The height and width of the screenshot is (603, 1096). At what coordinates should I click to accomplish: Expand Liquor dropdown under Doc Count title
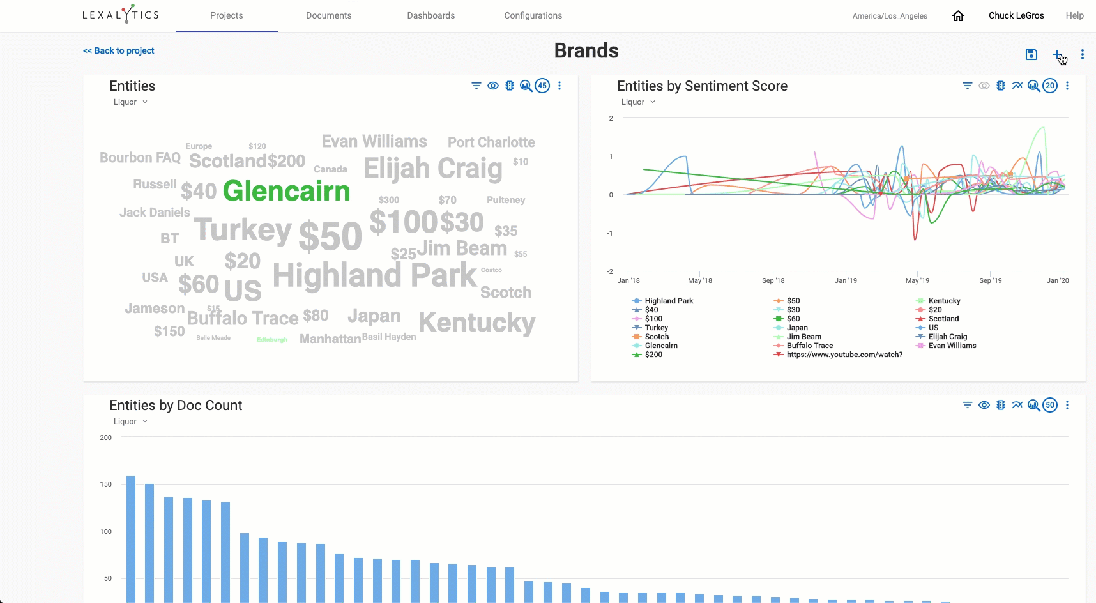131,422
